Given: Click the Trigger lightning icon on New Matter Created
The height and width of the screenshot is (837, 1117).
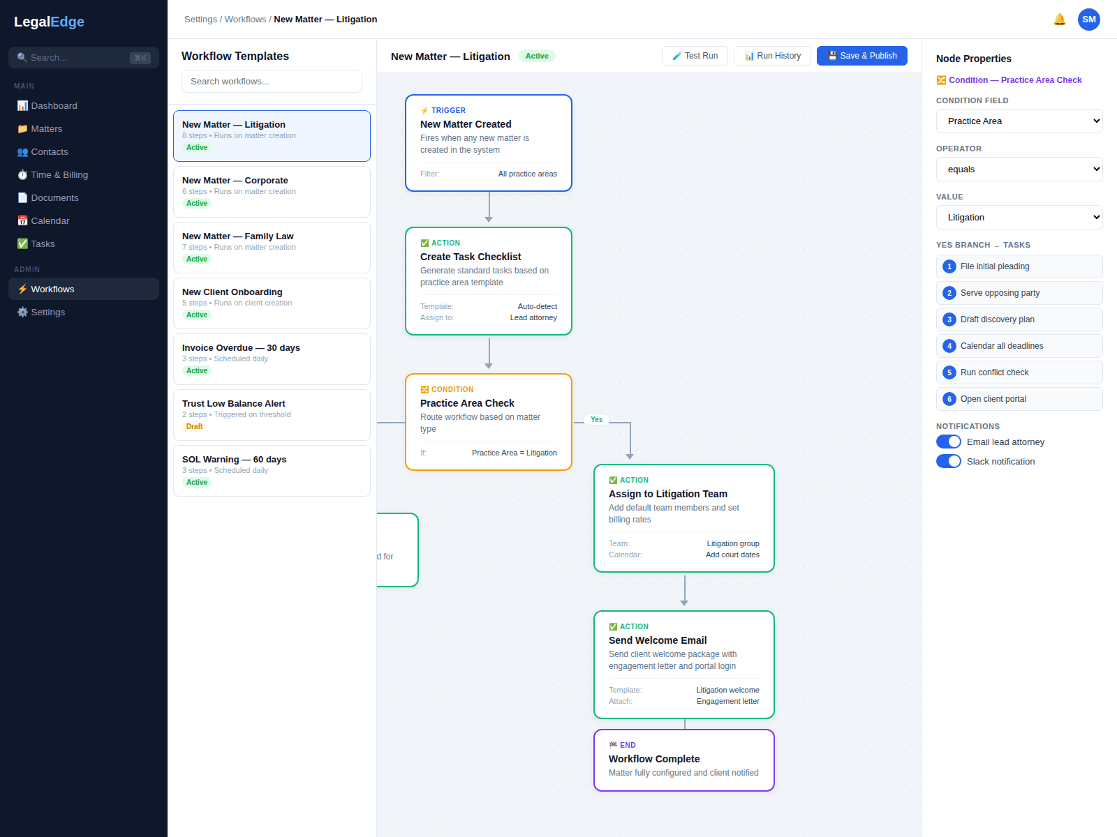Looking at the screenshot, I should tap(424, 111).
